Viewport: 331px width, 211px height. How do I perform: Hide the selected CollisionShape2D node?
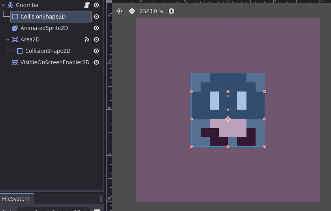click(x=96, y=17)
